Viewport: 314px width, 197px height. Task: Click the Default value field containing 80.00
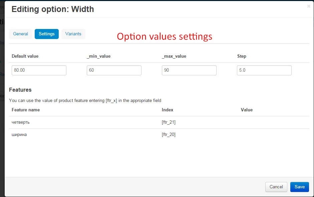coord(39,70)
